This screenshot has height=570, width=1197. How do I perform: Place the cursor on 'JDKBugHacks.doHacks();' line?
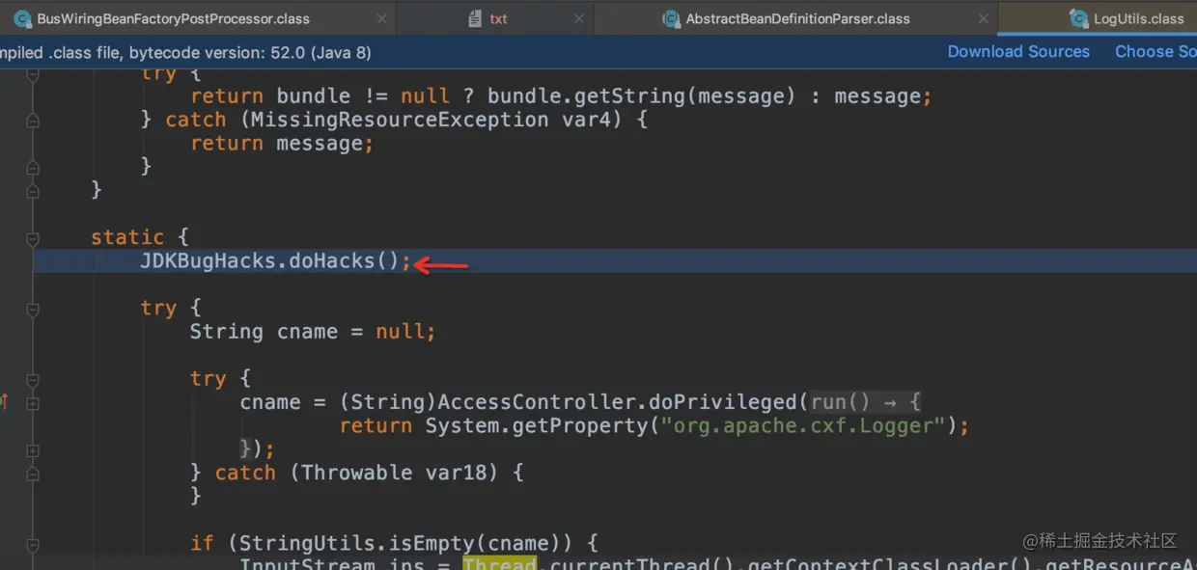coord(615,261)
